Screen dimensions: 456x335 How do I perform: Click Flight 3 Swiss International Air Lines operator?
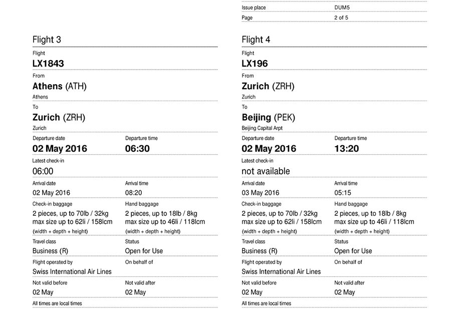72,272
